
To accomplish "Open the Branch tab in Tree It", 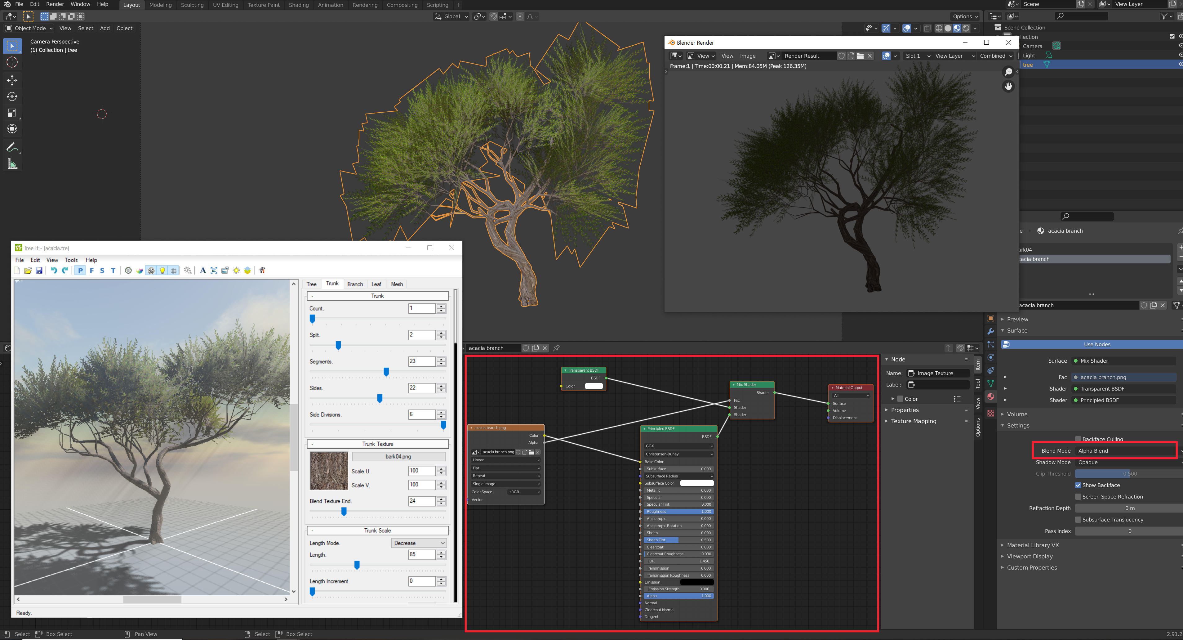I will coord(354,284).
